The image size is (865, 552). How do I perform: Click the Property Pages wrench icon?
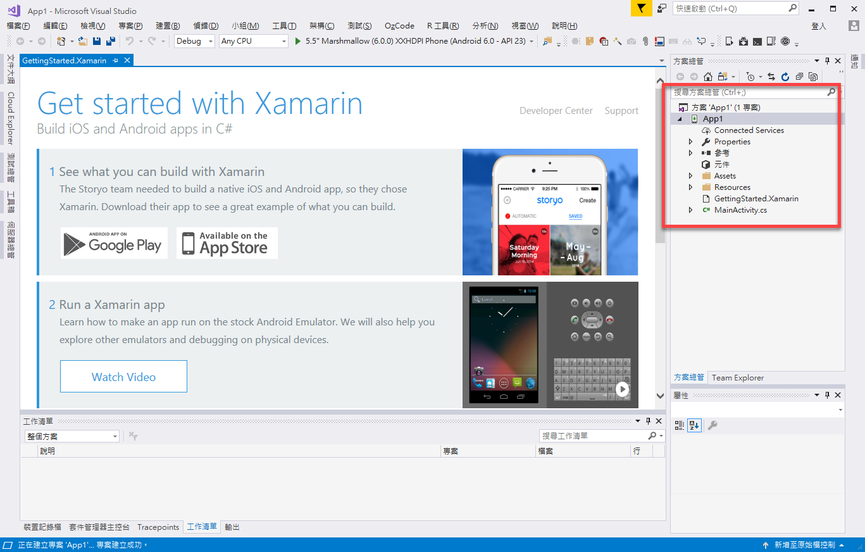coord(712,425)
